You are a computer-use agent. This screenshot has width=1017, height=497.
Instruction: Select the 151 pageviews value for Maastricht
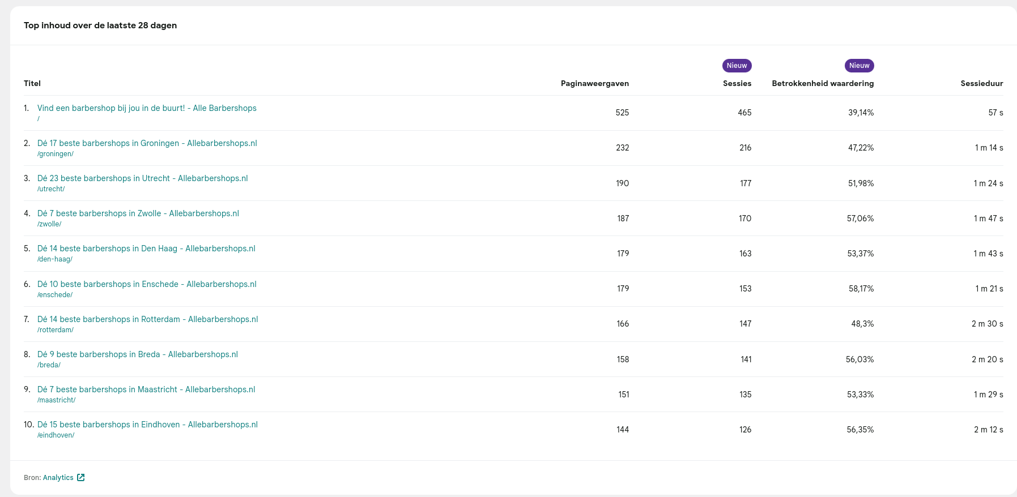tap(623, 395)
